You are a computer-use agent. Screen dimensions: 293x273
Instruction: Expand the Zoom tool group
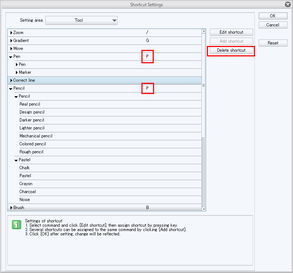pyautogui.click(x=11, y=33)
